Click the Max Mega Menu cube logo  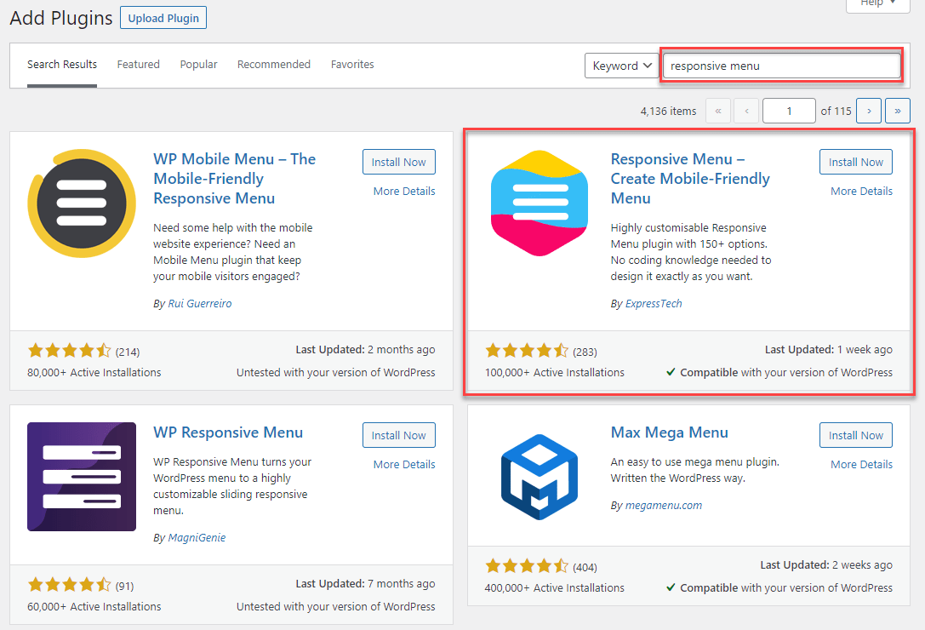[539, 476]
